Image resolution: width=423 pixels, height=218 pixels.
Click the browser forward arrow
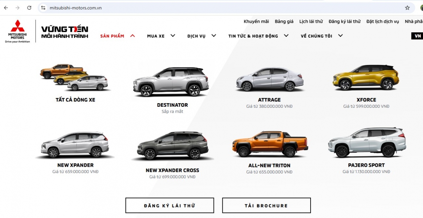pos(18,8)
